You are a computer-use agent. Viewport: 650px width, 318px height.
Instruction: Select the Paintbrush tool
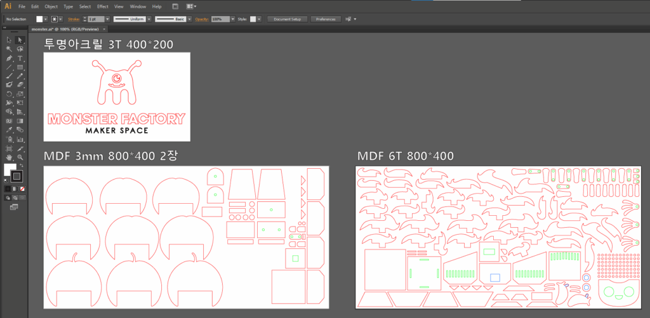point(9,76)
